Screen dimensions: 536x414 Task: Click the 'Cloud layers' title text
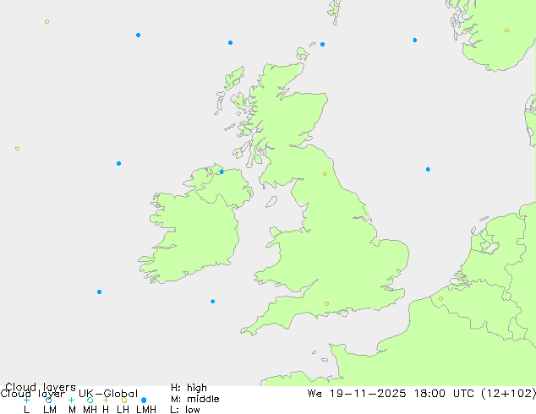[x=41, y=387]
